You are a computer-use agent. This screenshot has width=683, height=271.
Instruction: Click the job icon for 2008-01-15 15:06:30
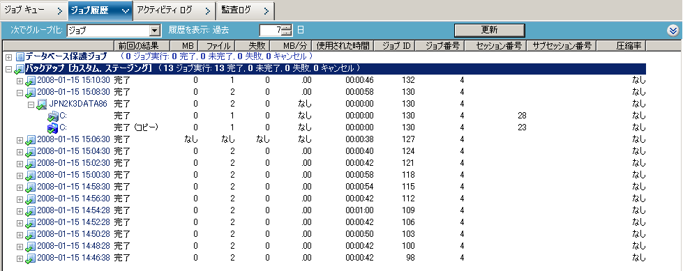(31, 140)
